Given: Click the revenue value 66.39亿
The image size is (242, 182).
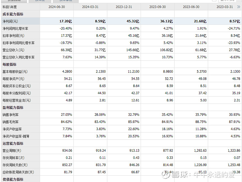Looking at the screenshot, I should coord(66,50).
